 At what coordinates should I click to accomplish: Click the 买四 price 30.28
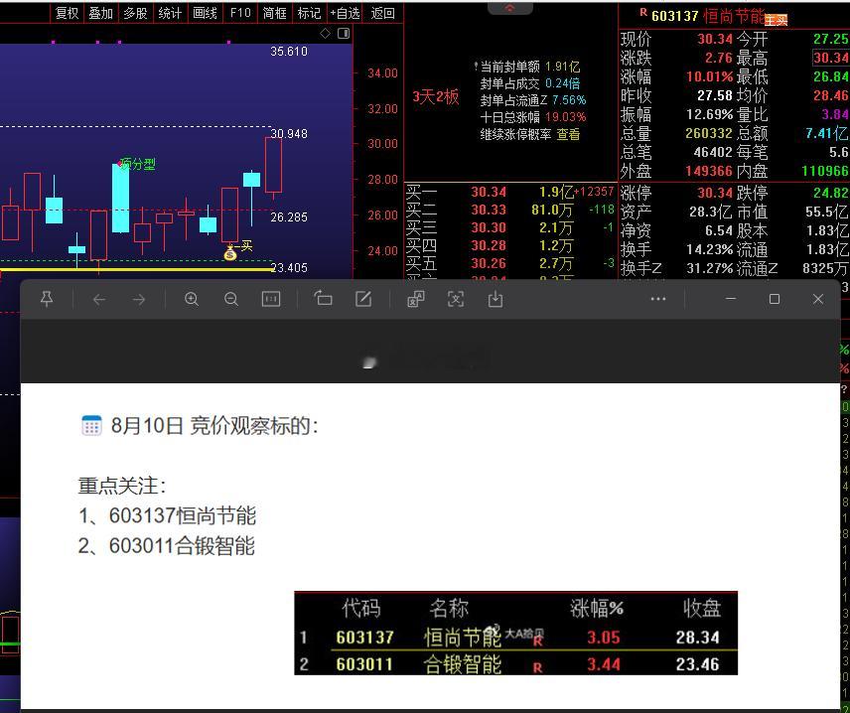click(489, 245)
